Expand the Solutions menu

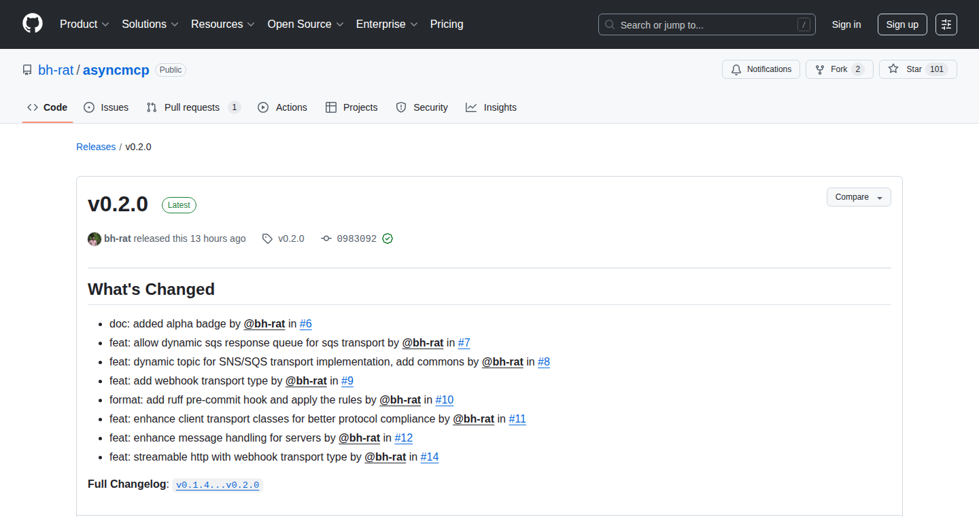pos(150,24)
